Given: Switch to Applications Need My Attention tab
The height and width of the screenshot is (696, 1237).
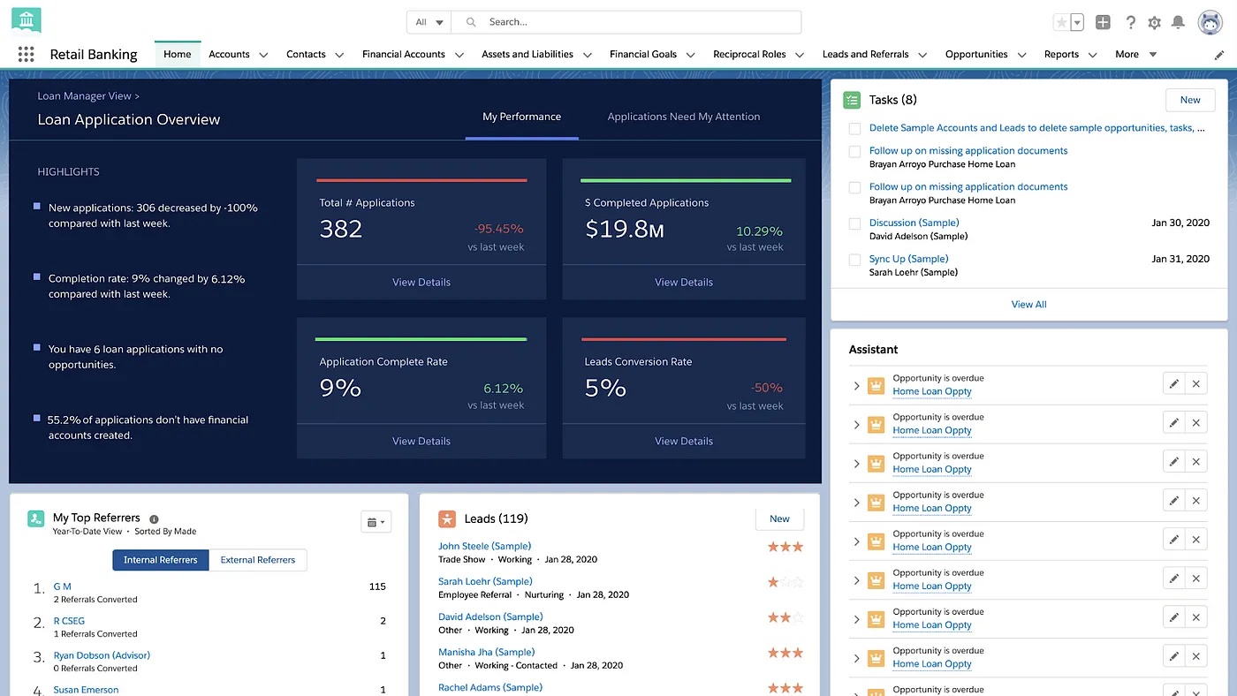Looking at the screenshot, I should click(683, 117).
